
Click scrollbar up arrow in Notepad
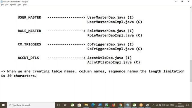[x=191, y=7]
